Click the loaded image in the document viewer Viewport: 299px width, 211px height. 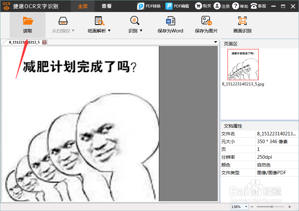(x=80, y=124)
